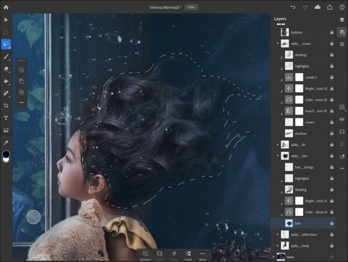Open the 170% zoom level menu
The width and height of the screenshot is (348, 262).
(x=191, y=7)
